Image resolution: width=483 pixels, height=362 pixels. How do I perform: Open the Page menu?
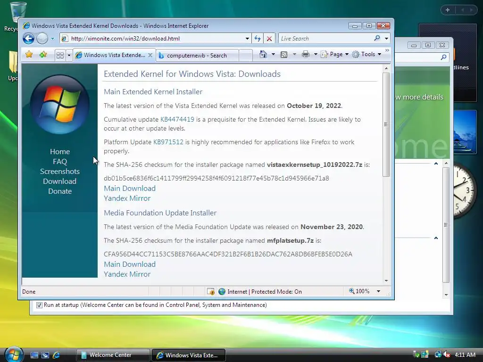pos(335,54)
